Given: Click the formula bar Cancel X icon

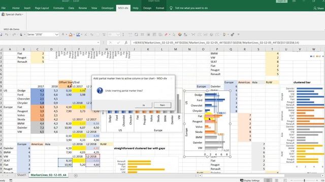Looking at the screenshot, I should point(111,42).
